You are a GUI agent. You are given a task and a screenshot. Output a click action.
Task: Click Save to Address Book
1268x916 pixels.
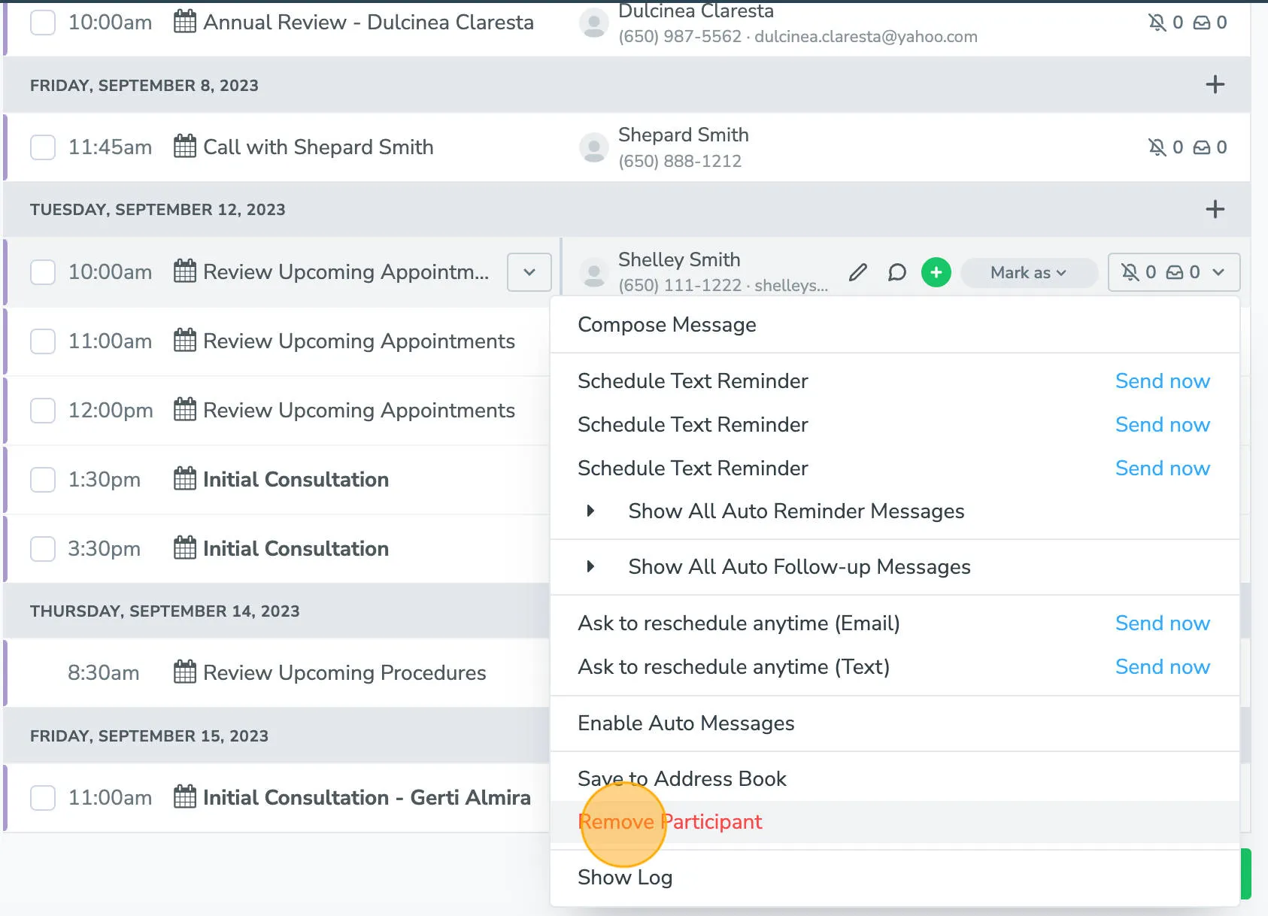tap(681, 778)
